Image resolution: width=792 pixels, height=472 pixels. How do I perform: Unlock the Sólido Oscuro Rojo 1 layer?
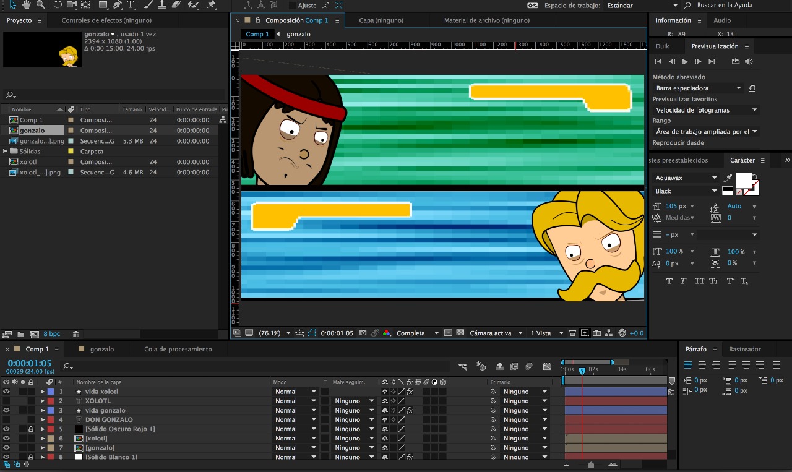pyautogui.click(x=30, y=429)
